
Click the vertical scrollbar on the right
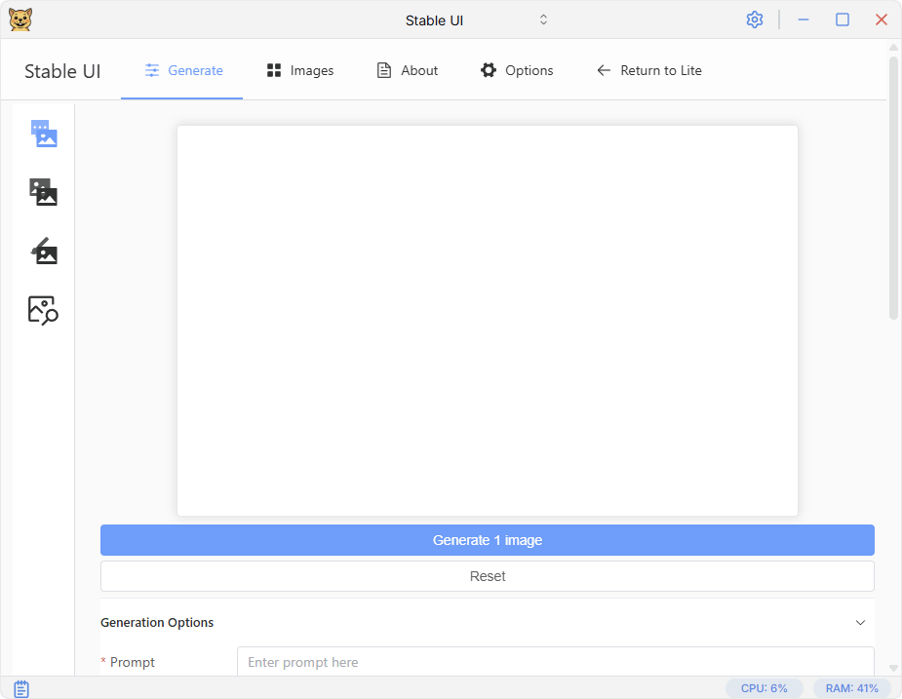pos(893,187)
